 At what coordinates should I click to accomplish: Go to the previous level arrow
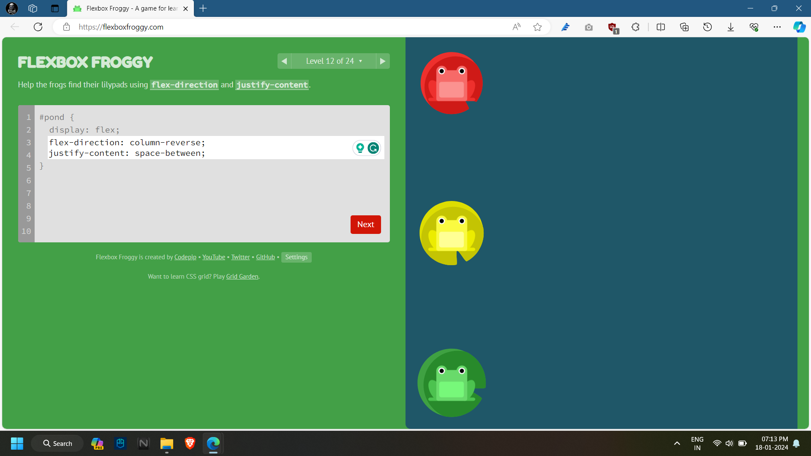click(x=284, y=61)
